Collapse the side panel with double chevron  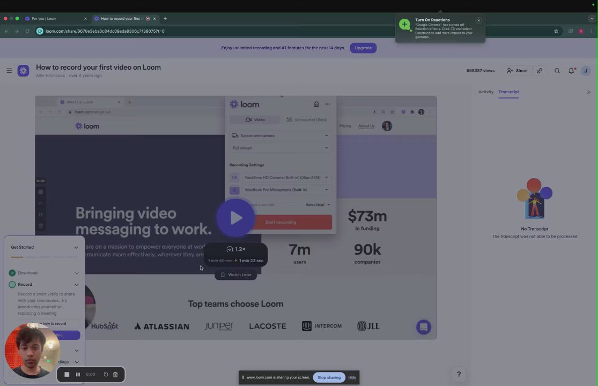click(588, 92)
